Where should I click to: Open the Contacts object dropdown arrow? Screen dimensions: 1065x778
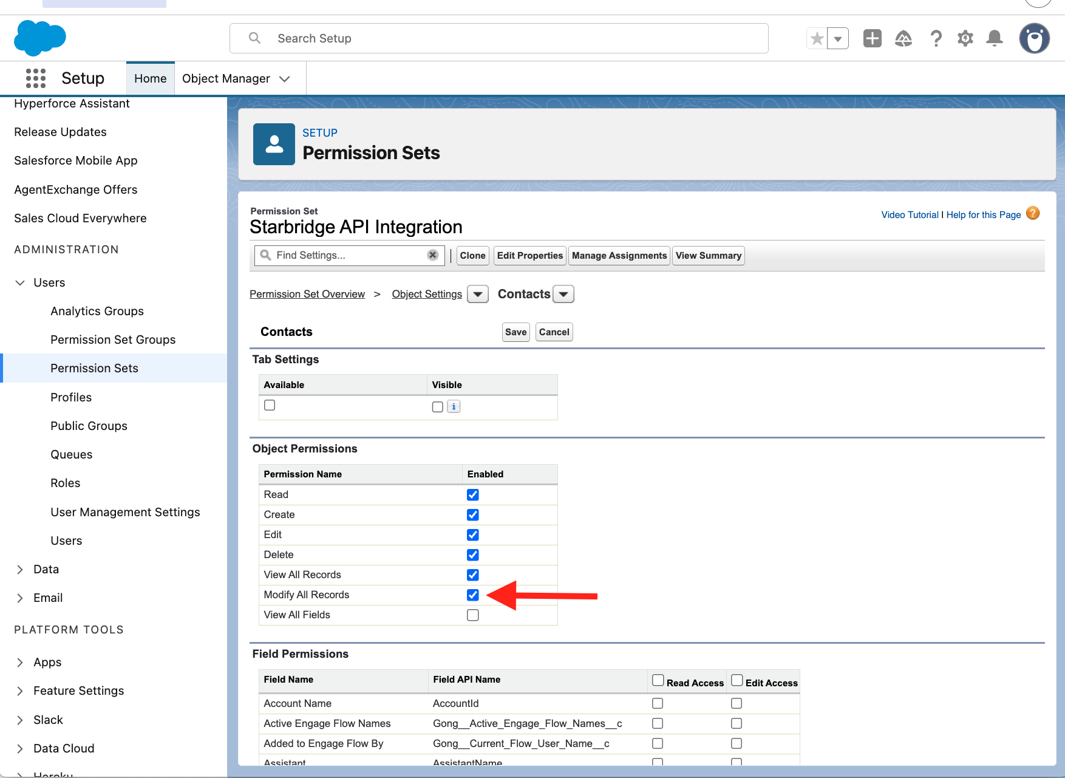[x=564, y=295]
